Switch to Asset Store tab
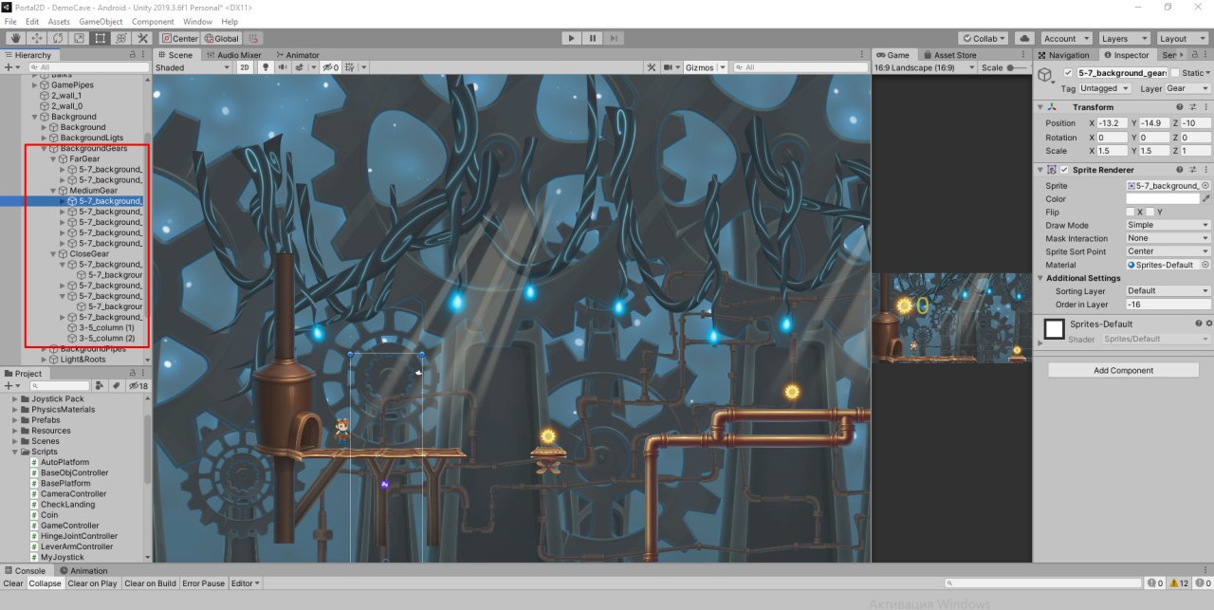 click(949, 55)
